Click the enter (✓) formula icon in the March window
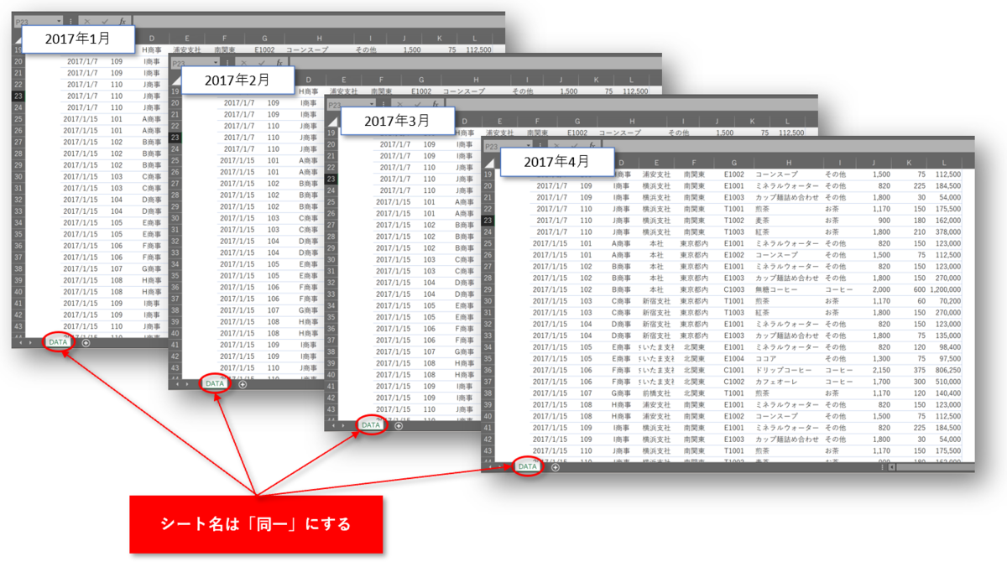The height and width of the screenshot is (567, 1007). tap(419, 106)
